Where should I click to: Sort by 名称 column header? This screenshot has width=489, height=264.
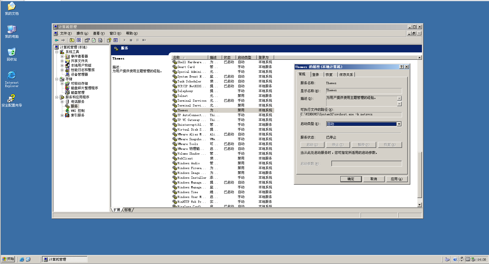coord(190,58)
